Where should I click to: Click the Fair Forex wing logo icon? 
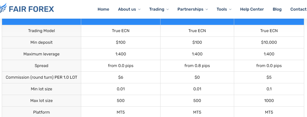[x=3, y=8]
